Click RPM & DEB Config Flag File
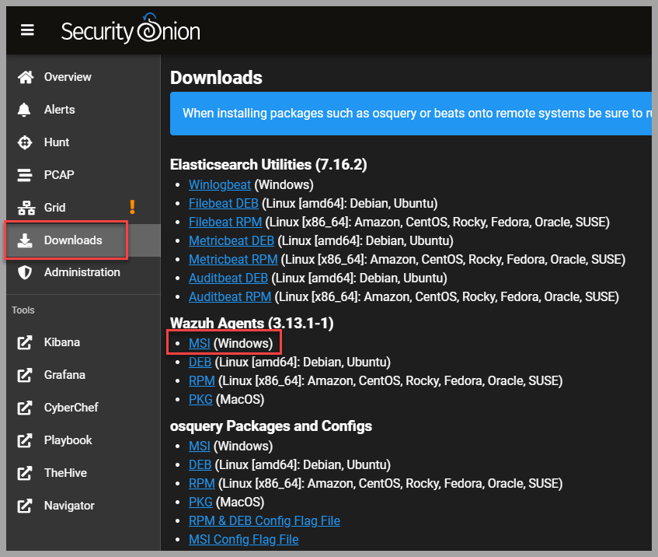This screenshot has width=658, height=557. coord(264,521)
